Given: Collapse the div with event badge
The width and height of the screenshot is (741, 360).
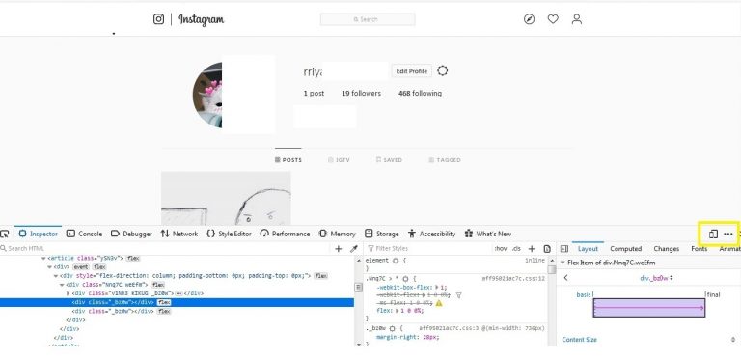Looking at the screenshot, I should 50,267.
